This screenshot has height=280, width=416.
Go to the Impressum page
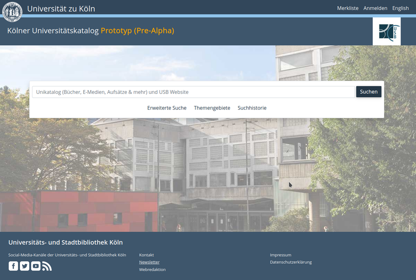(280, 255)
